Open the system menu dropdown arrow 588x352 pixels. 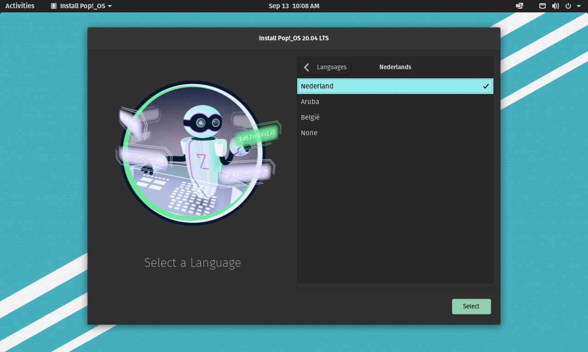[579, 6]
